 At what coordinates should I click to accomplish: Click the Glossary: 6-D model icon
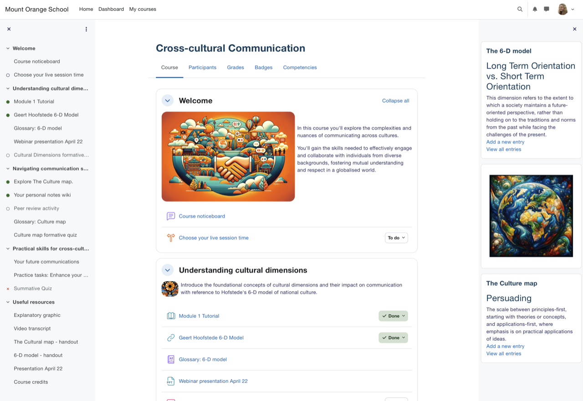[171, 360]
